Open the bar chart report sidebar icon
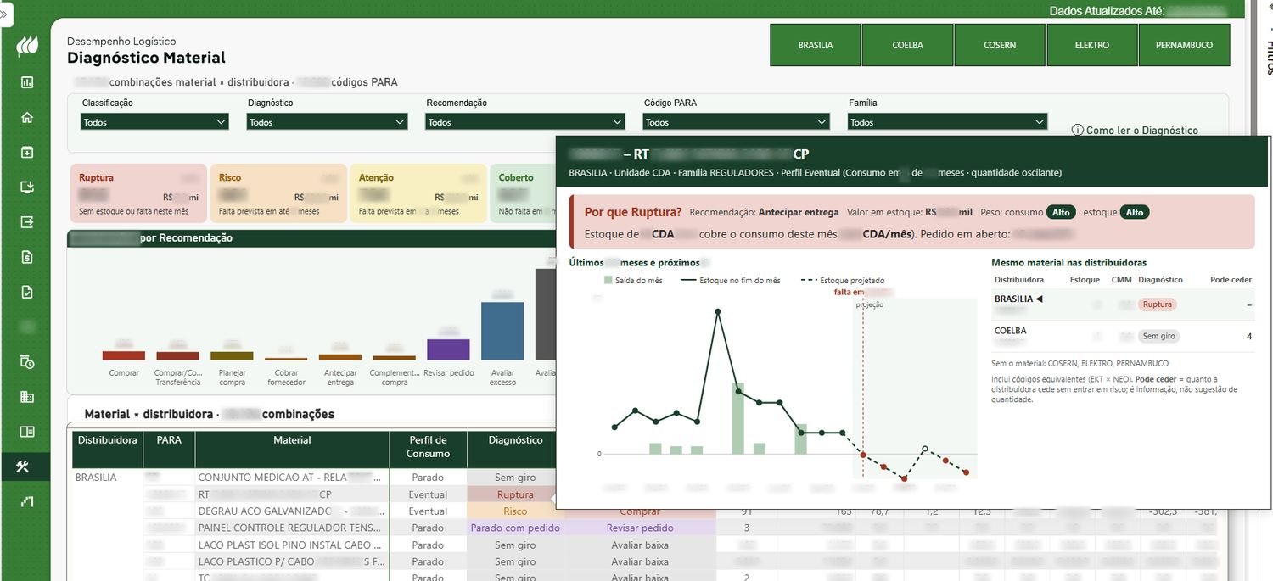 click(x=27, y=82)
